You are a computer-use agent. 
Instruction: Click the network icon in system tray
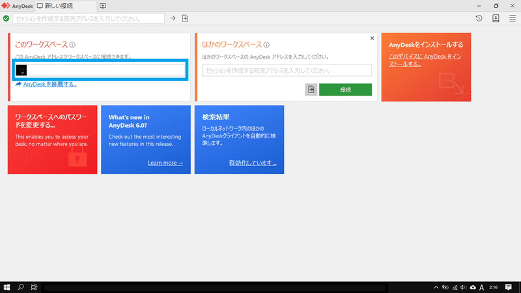(455, 287)
